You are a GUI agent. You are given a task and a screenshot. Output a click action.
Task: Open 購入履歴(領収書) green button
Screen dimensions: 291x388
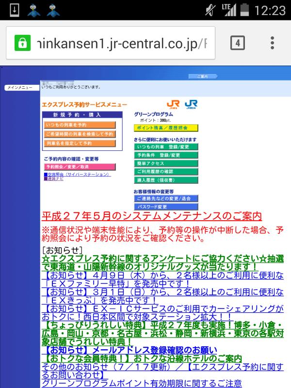tap(166, 180)
